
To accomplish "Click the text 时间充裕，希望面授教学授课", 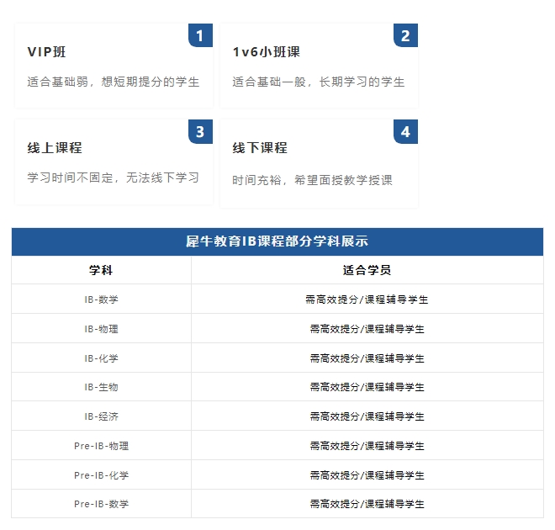I will pyautogui.click(x=313, y=180).
